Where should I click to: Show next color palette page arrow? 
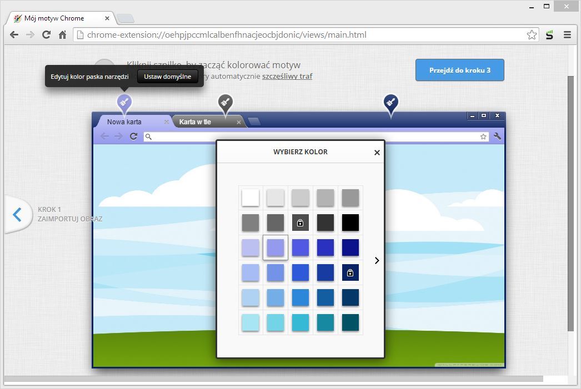tap(377, 261)
